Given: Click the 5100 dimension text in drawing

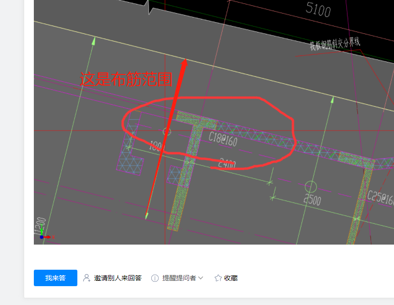Looking at the screenshot, I should pyautogui.click(x=318, y=10).
